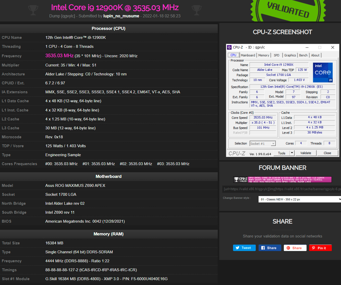Image resolution: width=341 pixels, height=285 pixels.
Task: Share the validation with the Tweet button
Action: [244, 248]
